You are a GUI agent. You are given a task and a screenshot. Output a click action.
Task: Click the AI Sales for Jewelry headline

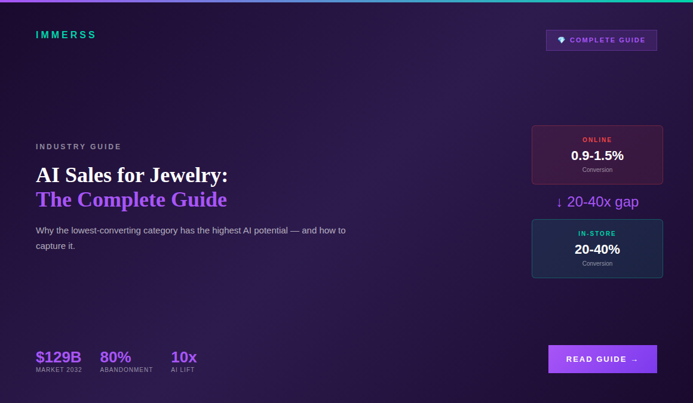coord(131,175)
